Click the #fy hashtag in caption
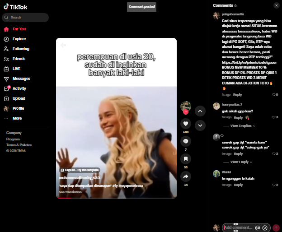 coord(115,186)
